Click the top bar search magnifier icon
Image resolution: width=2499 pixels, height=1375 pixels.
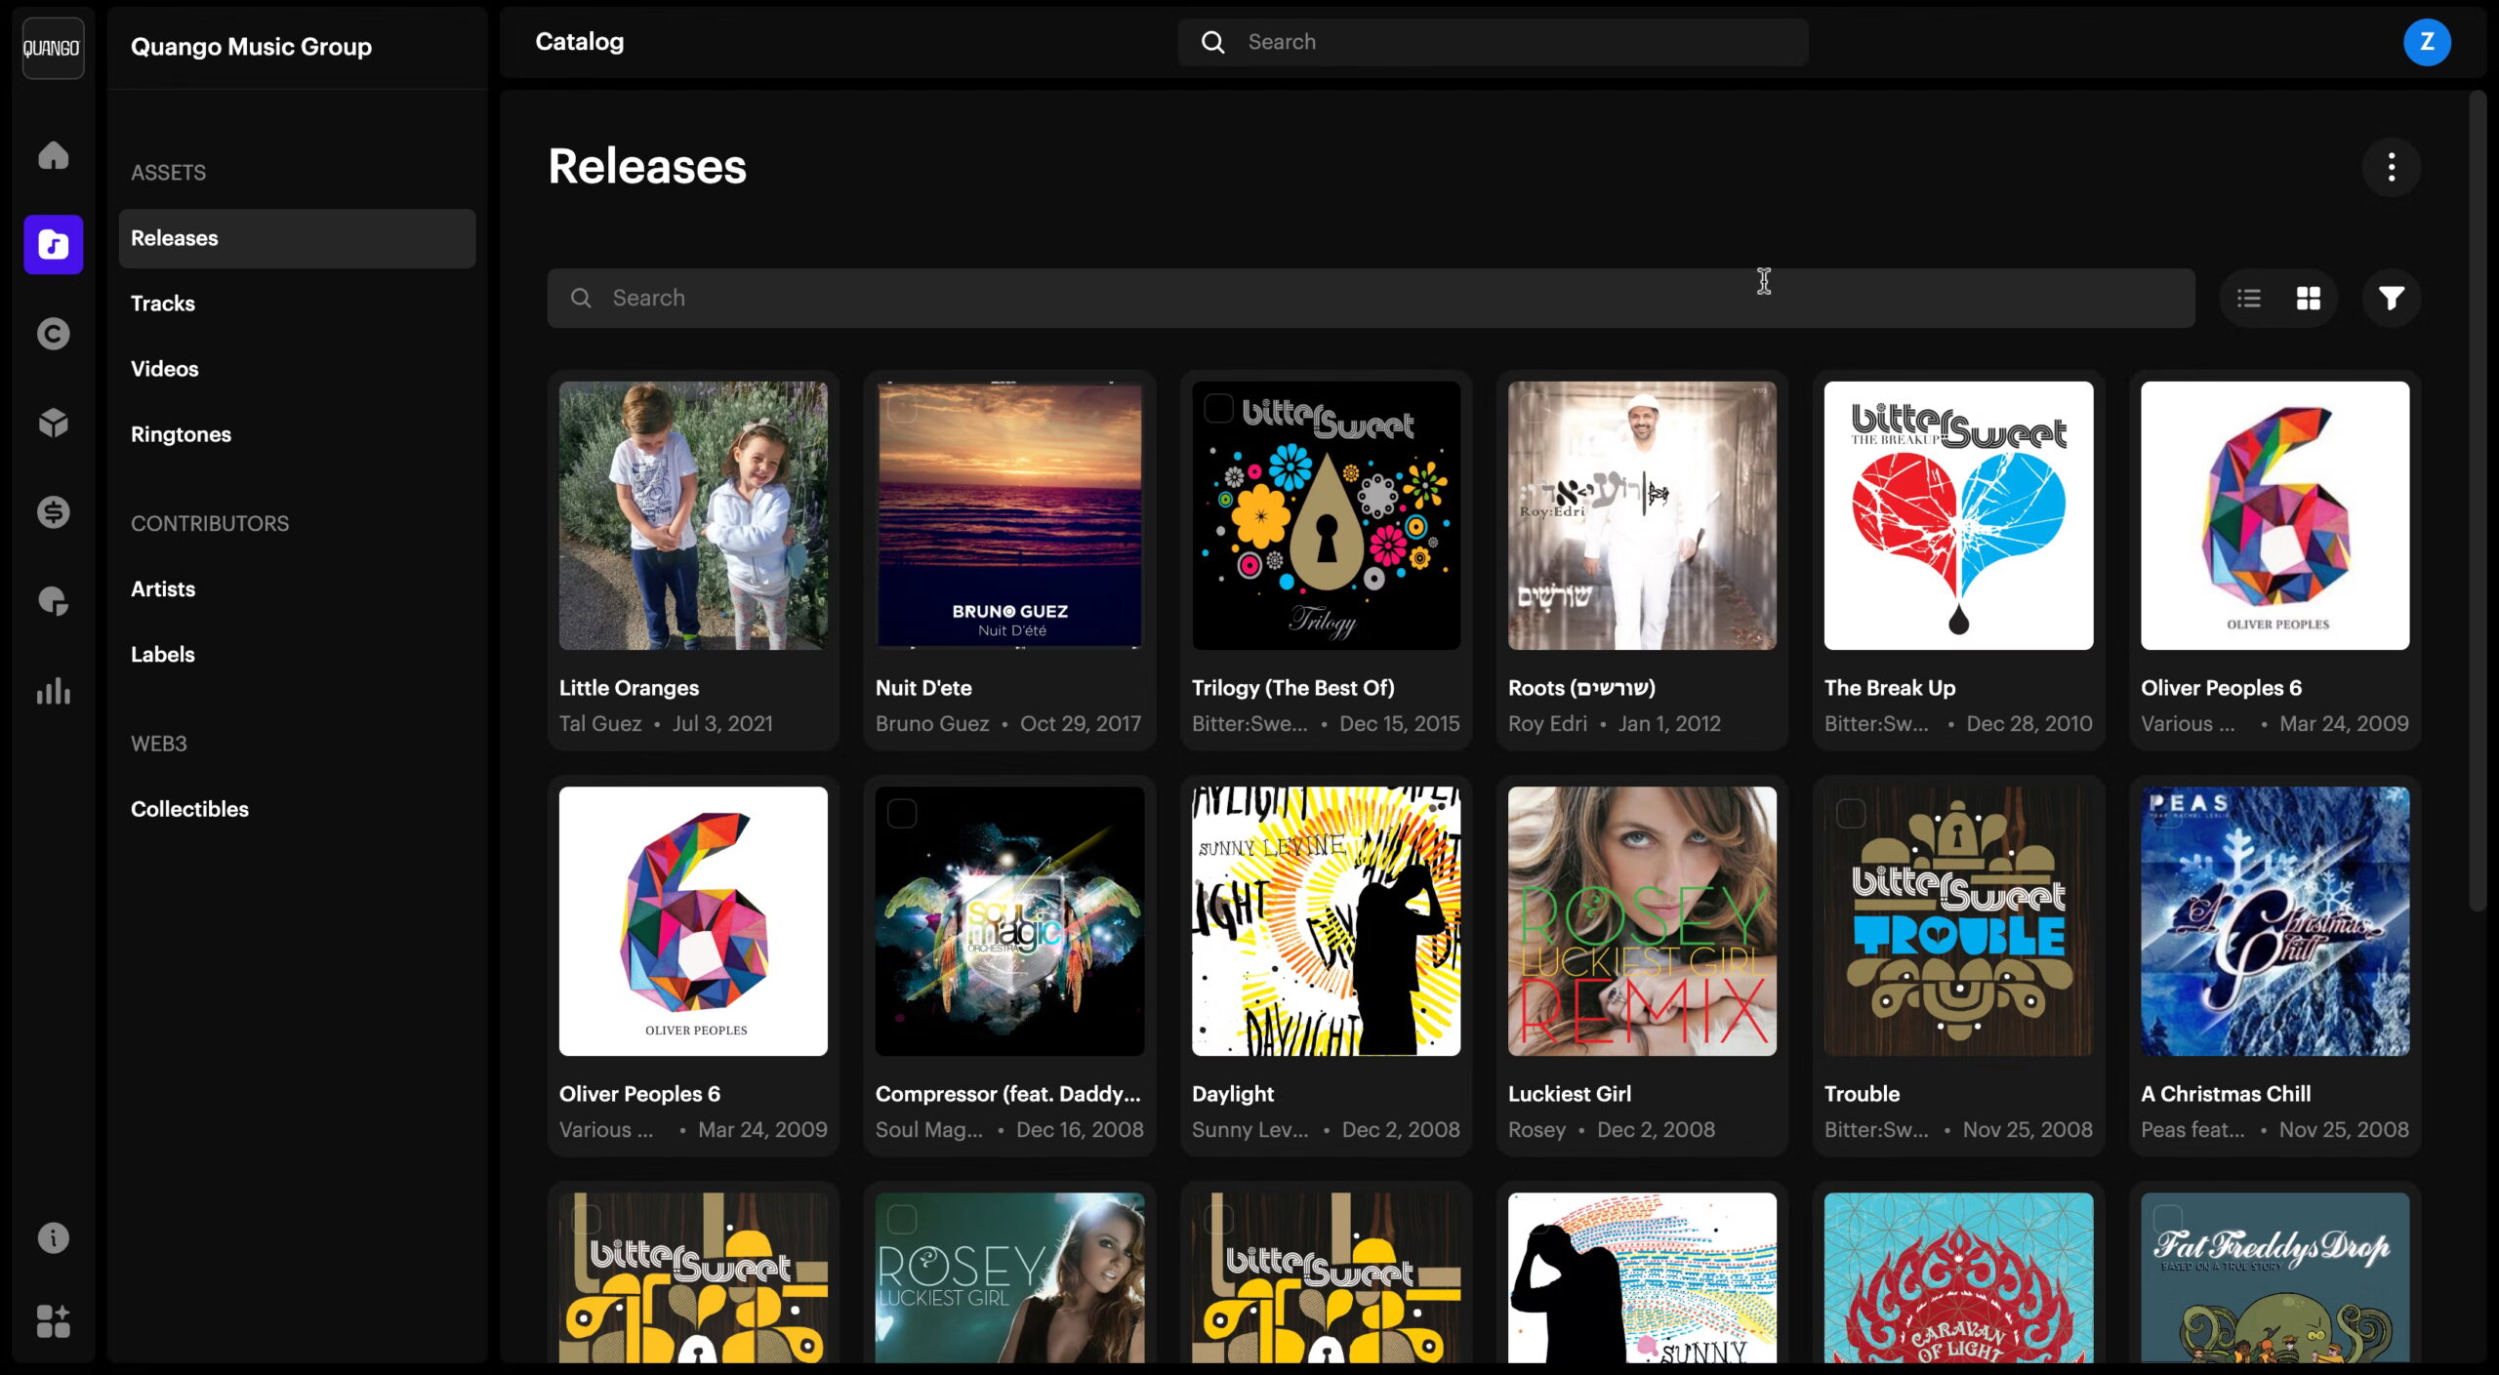[x=1212, y=42]
